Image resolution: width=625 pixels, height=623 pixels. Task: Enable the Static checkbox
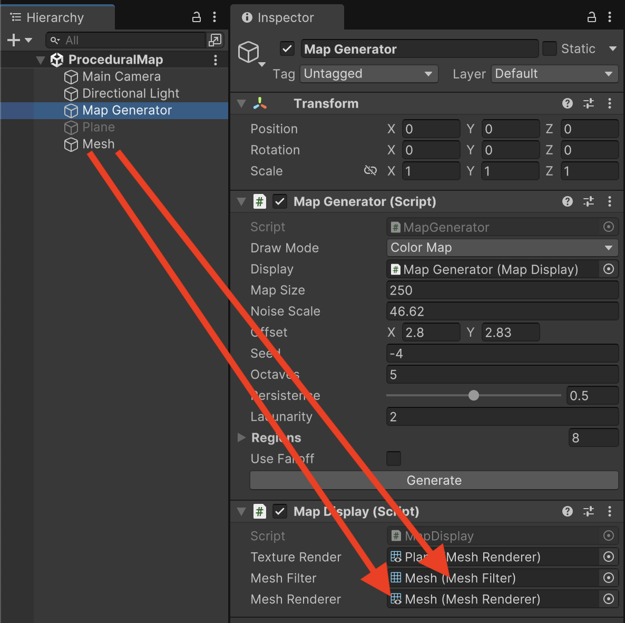coord(550,49)
